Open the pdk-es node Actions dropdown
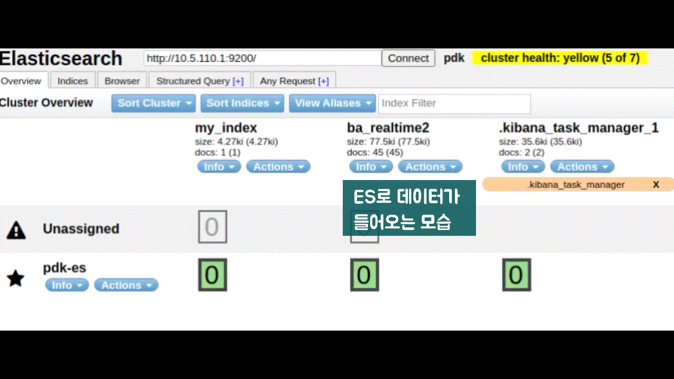Viewport: 674px width, 379px height. (126, 285)
